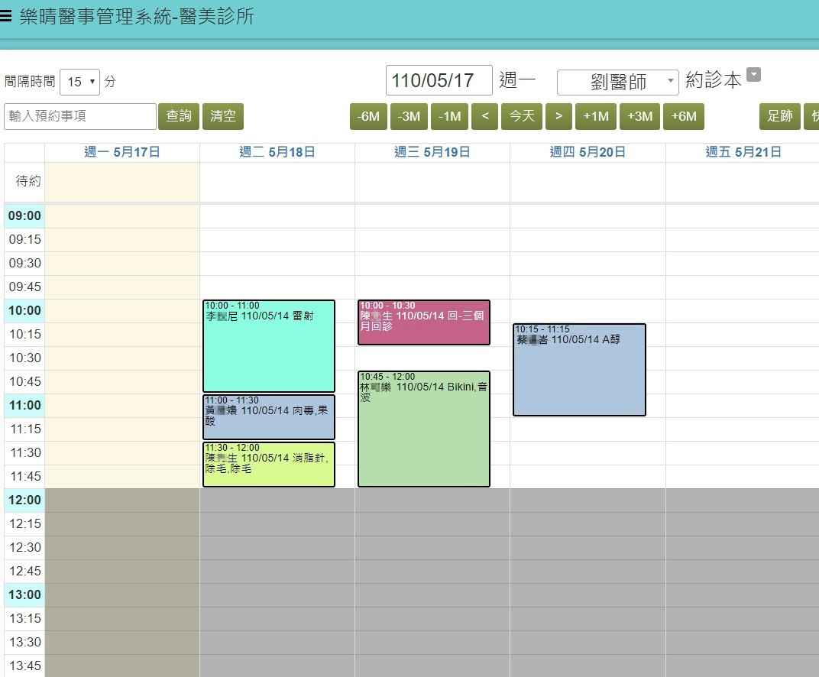Type in the 輸入預約事項 search box
Screen dimensions: 819x677
pyautogui.click(x=80, y=116)
